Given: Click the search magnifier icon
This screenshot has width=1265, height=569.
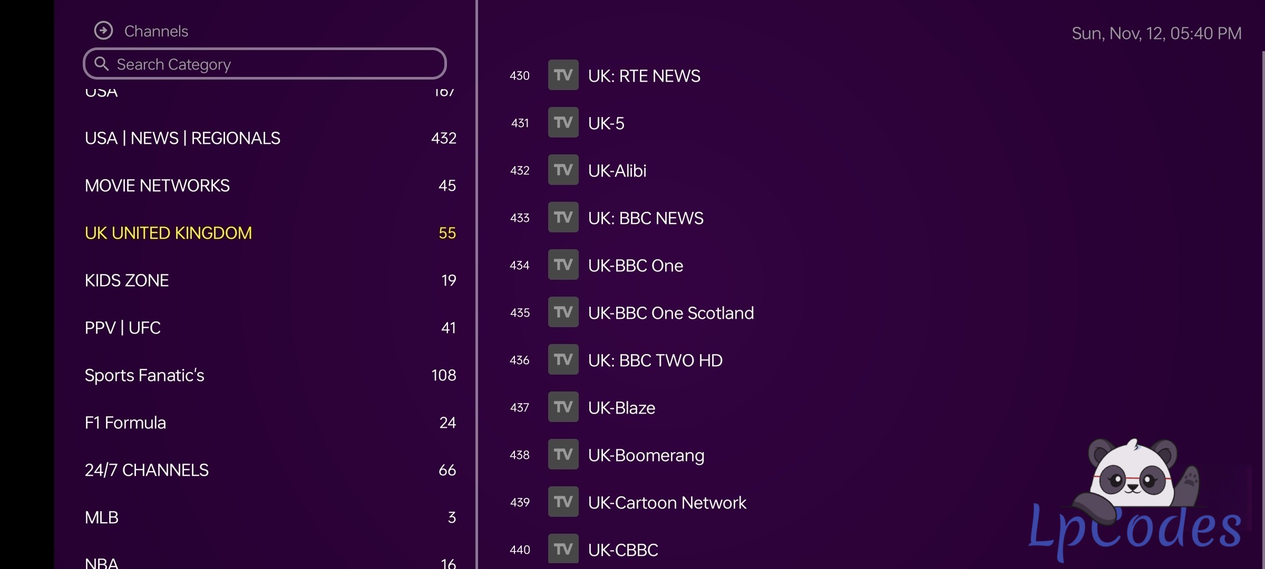Looking at the screenshot, I should tap(101, 64).
